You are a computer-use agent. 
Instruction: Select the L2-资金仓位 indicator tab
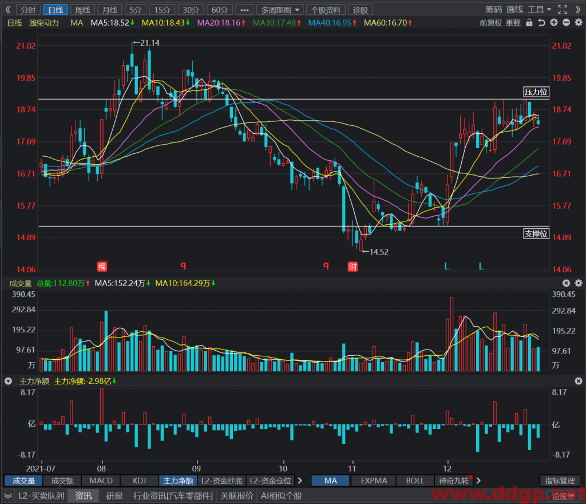point(270,481)
